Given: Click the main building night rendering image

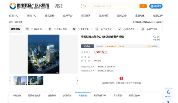Looking at the screenshot, I should (43, 54).
